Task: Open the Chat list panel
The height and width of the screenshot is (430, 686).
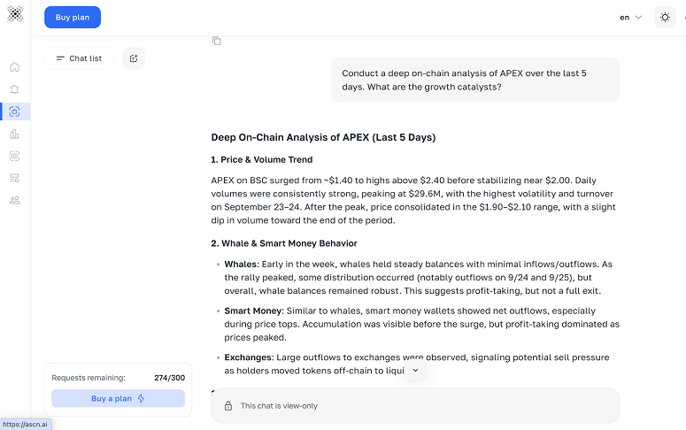Action: point(79,58)
